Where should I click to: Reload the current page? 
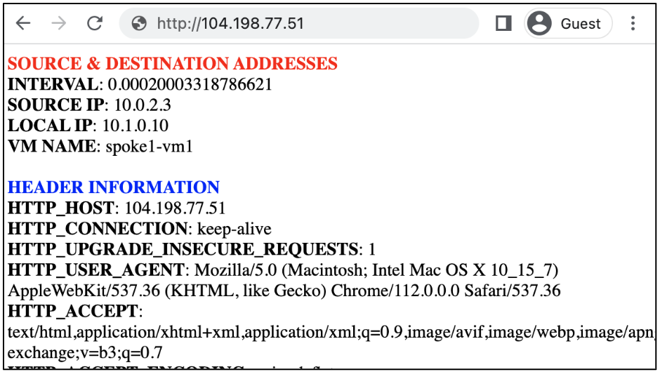[x=95, y=23]
